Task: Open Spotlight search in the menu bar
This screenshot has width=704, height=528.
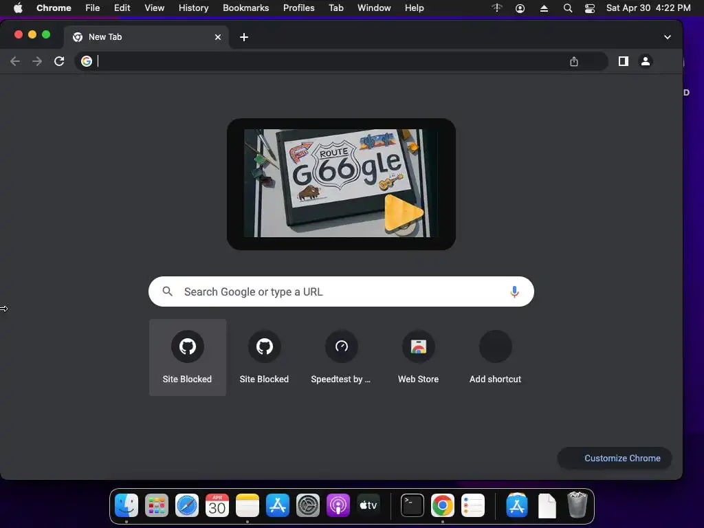Action: click(x=567, y=8)
